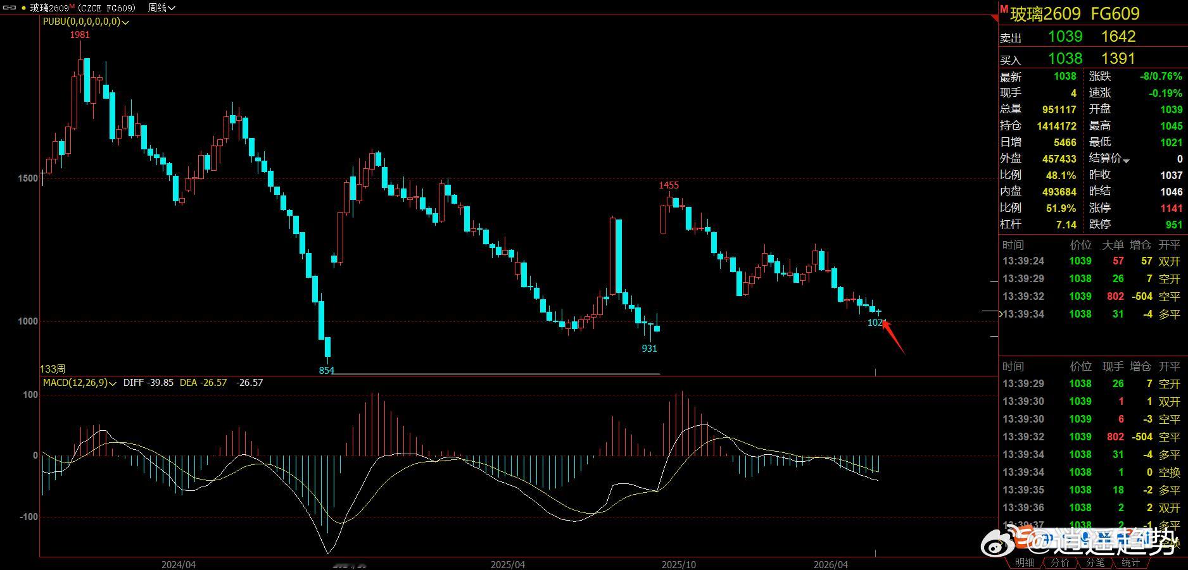This screenshot has width=1188, height=570.
Task: Switch to the 统计 tab
Action: (1130, 562)
